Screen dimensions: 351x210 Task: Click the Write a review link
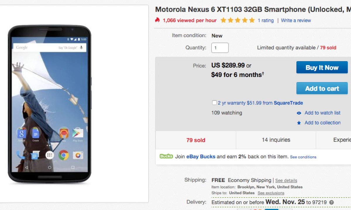tap(296, 20)
